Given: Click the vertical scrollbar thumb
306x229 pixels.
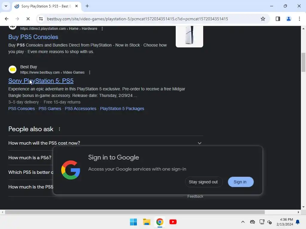Looking at the screenshot, I should click(x=303, y=62).
